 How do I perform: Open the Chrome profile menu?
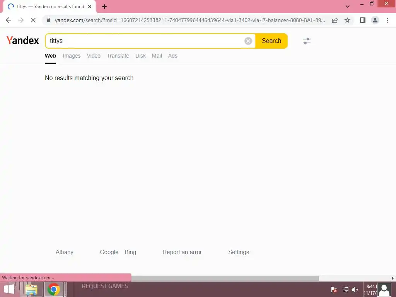tap(375, 20)
